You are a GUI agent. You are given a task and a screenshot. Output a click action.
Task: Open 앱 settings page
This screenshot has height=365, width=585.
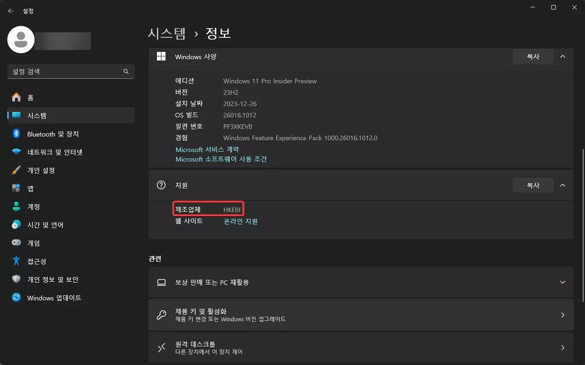click(x=71, y=188)
